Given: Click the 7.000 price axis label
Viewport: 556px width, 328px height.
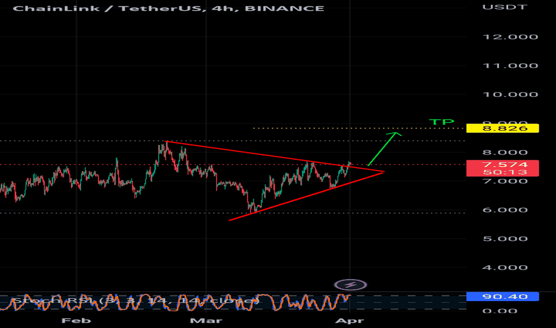Looking at the screenshot, I should click(505, 181).
